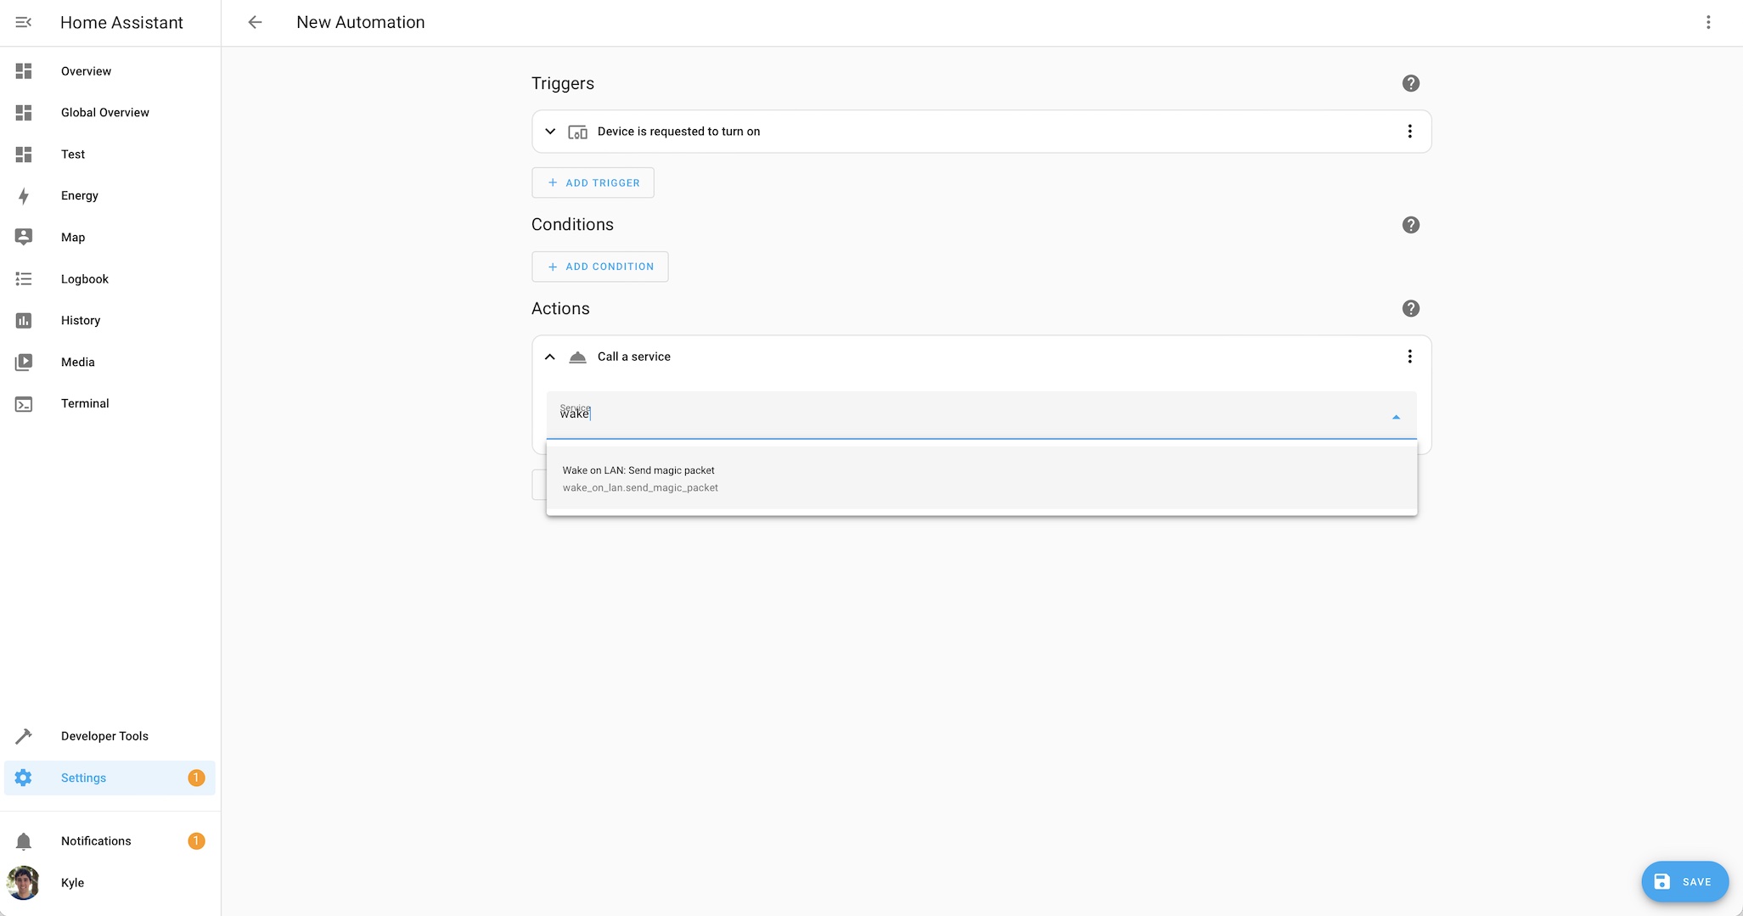Click Kyle's profile avatar
Viewport: 1743px width, 916px height.
24,883
